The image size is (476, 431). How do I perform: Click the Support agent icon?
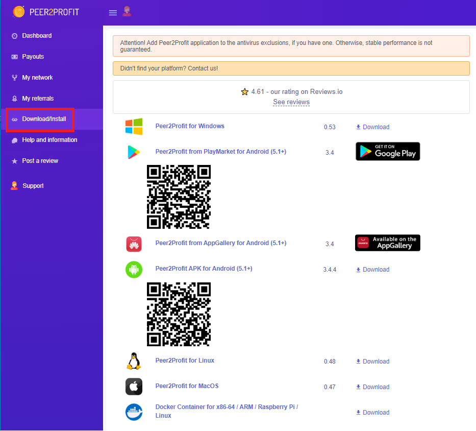[x=14, y=186]
